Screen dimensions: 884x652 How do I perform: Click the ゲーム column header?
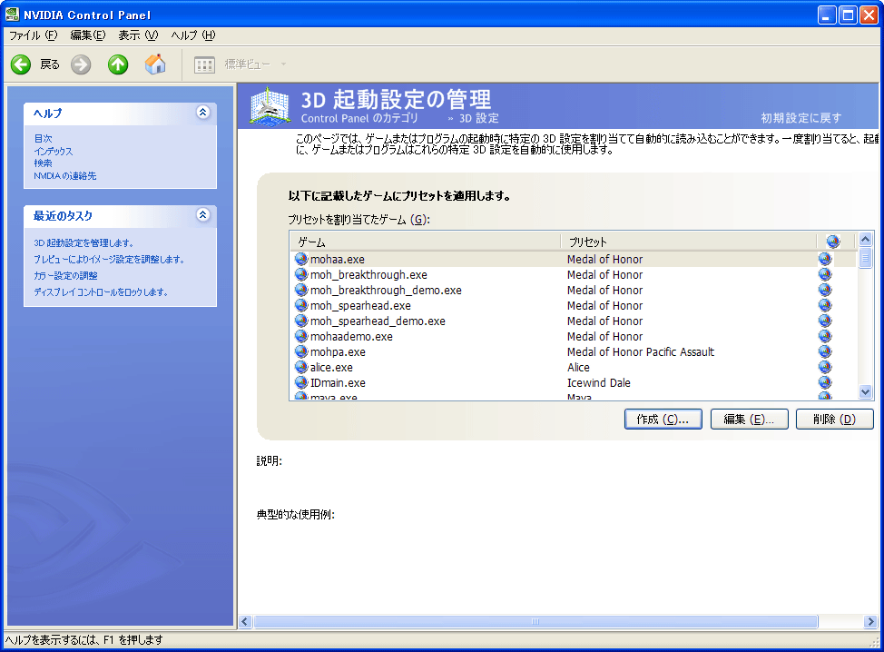pos(426,242)
